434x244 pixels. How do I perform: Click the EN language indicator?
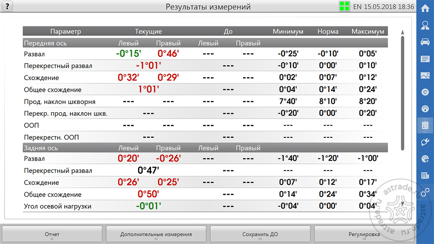357,7
